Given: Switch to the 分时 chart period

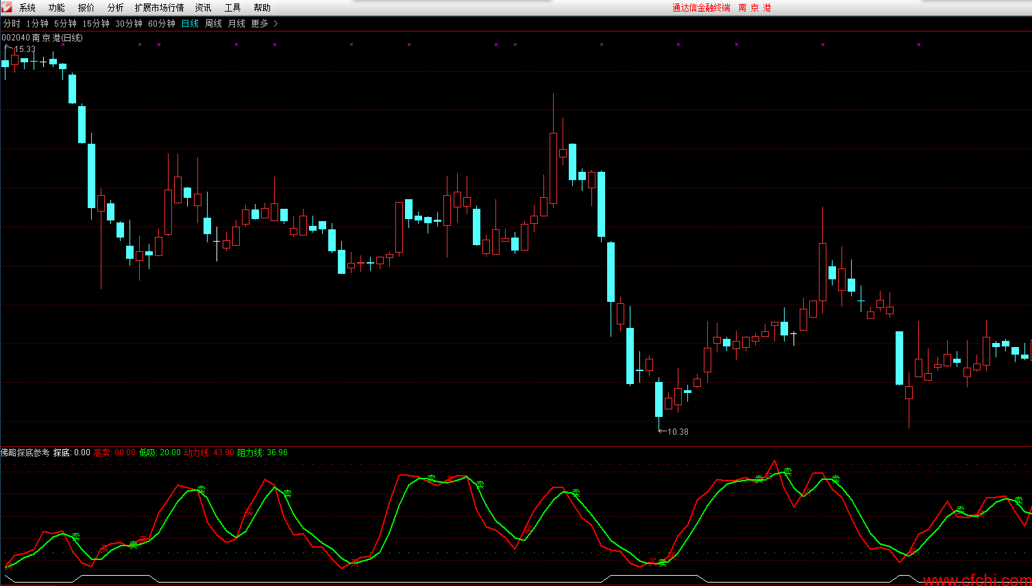Looking at the screenshot, I should point(12,23).
